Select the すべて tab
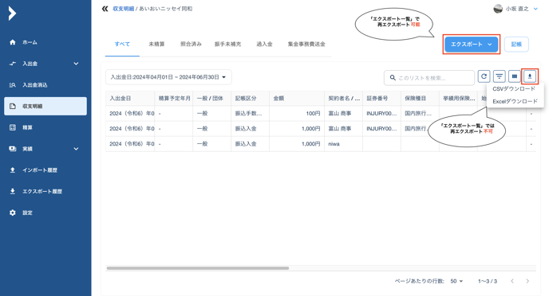This screenshot has width=549, height=296. click(x=122, y=44)
